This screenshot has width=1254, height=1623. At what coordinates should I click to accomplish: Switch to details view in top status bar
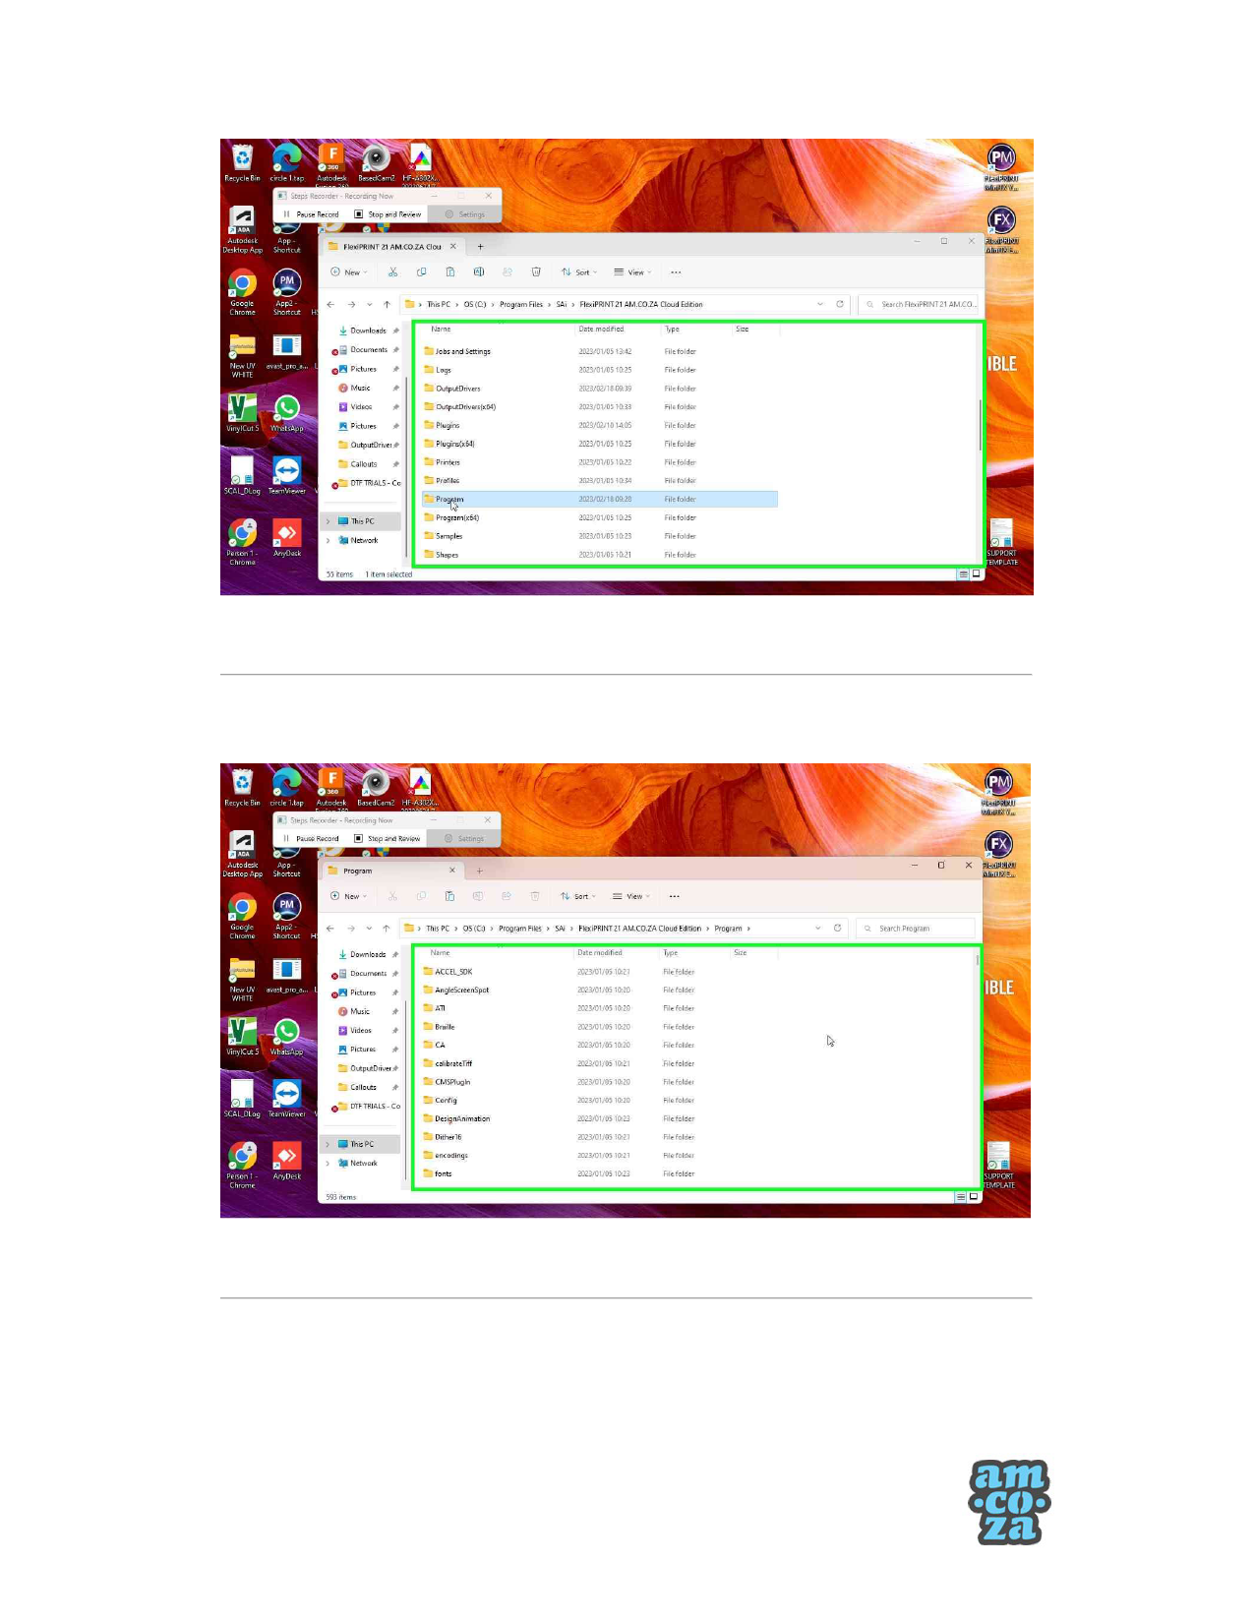[x=962, y=574]
